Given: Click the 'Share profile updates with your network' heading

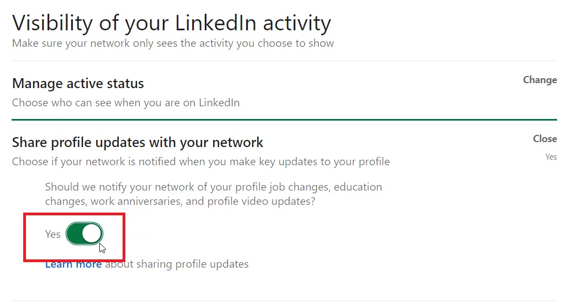Looking at the screenshot, I should [x=137, y=143].
